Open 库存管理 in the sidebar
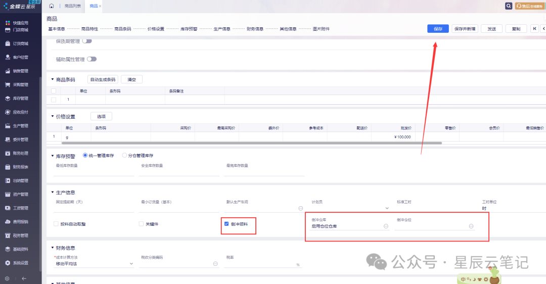The image size is (546, 284). [x=20, y=99]
